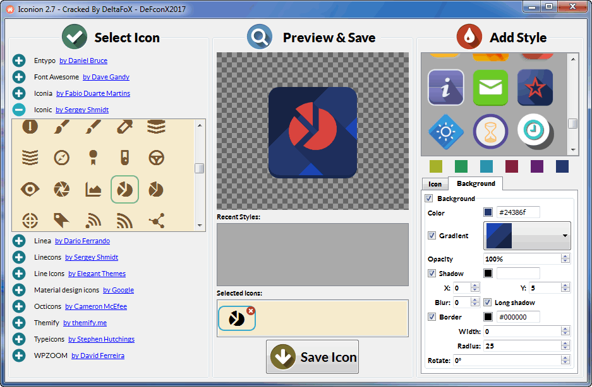Toggle the Long shadow checkbox
592x387 pixels.
[487, 303]
